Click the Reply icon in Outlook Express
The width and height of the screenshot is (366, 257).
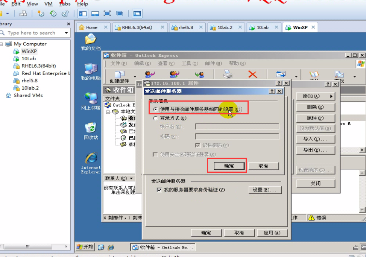coord(150,74)
